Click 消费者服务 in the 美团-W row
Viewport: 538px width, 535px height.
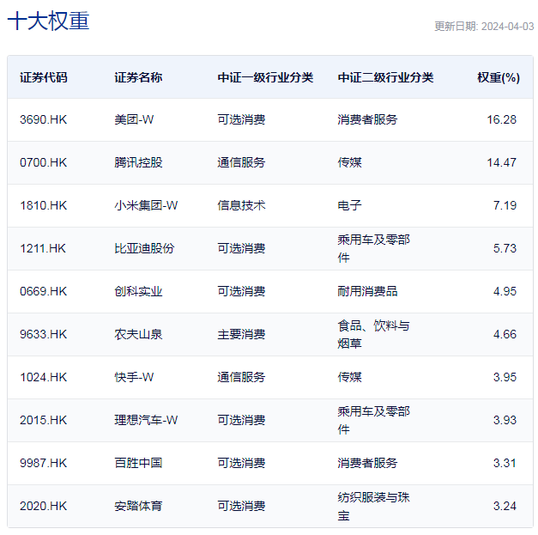pyautogui.click(x=367, y=119)
